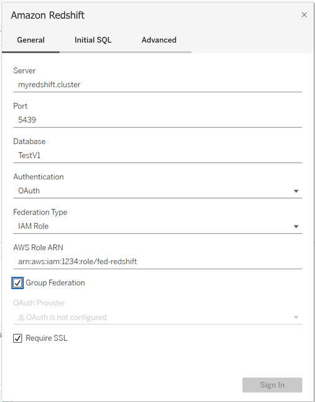This screenshot has width=315, height=402.
Task: Click the AWS Role ARN input field
Action: [157, 262]
